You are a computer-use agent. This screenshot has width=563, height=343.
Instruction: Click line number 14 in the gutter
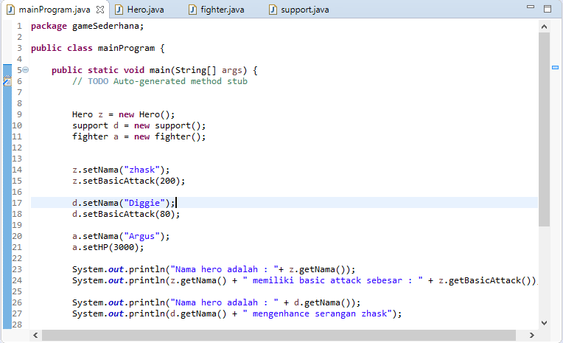(x=17, y=170)
